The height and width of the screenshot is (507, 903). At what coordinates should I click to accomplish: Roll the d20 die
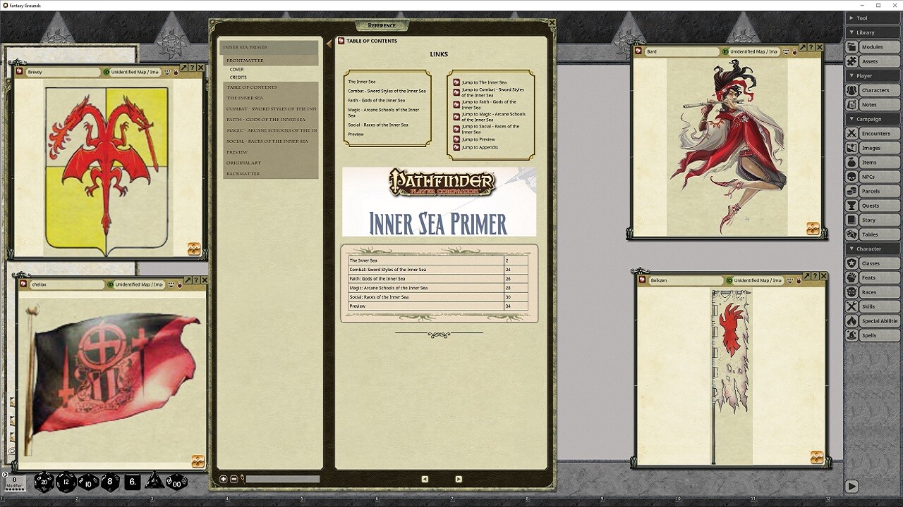point(44,481)
